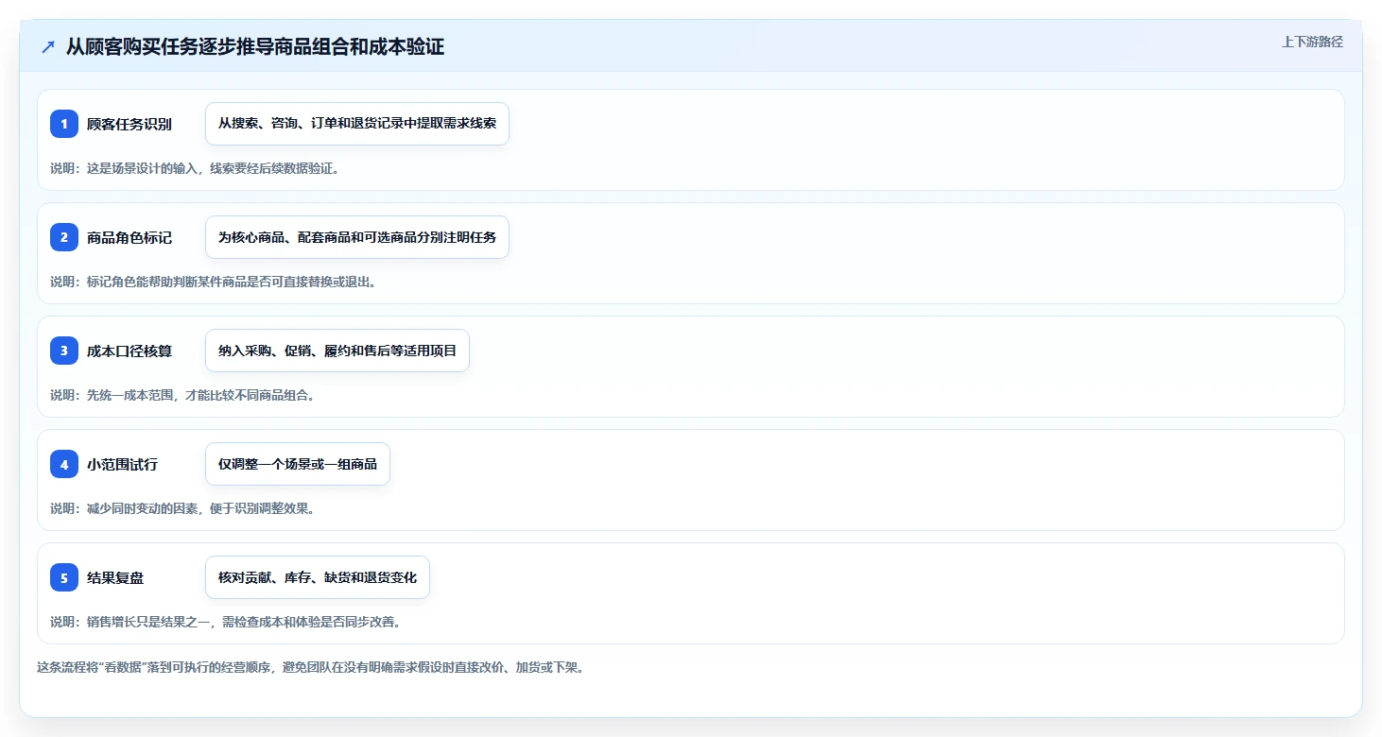Click the chip 从搜索、咨询、订单和退货记录中提取需求线索
This screenshot has width=1382, height=737.
point(357,124)
